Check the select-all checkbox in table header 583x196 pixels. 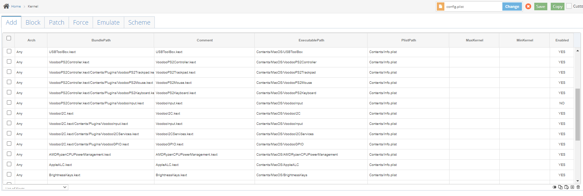9,38
